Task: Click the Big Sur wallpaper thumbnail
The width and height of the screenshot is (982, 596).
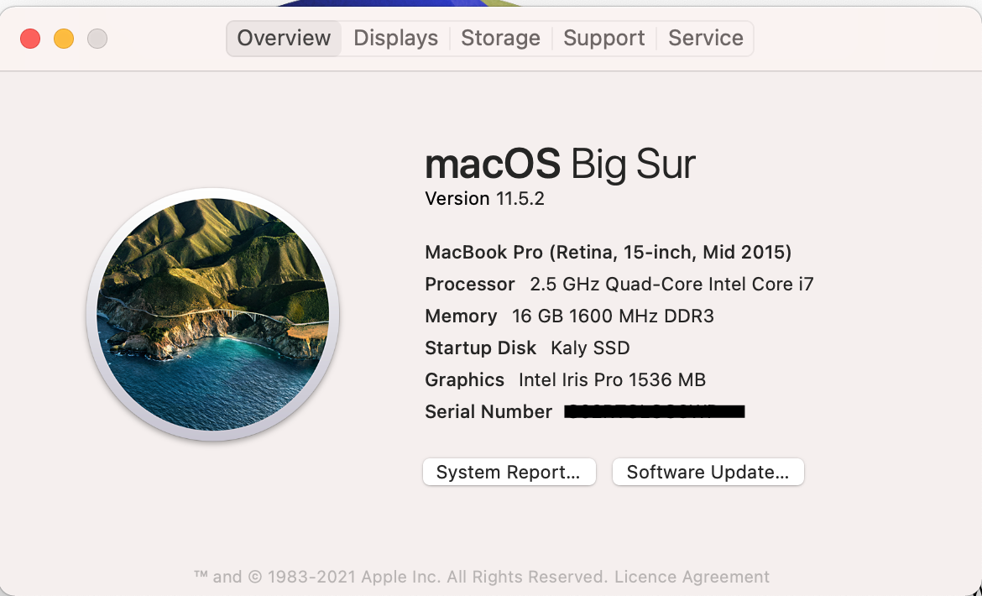Action: (212, 314)
